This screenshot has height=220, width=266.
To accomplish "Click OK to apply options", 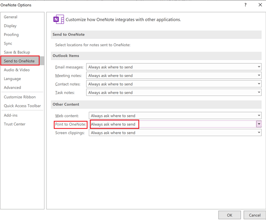I will tap(230, 215).
